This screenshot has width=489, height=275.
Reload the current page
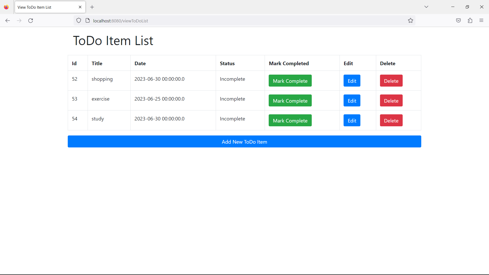(x=31, y=21)
